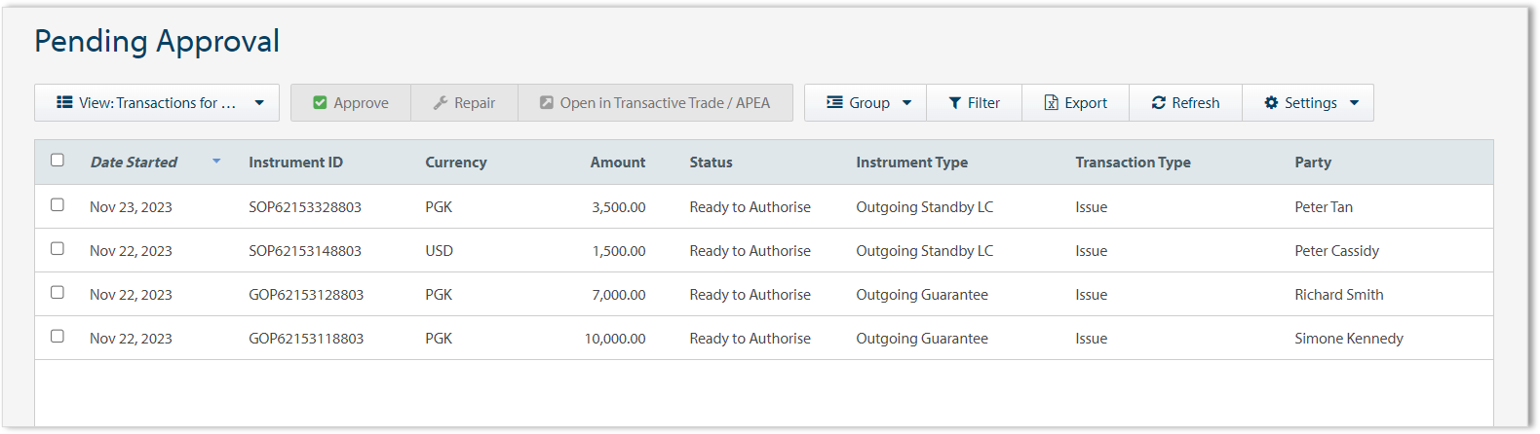
Task: Click the Date Started sort arrow
Action: tap(216, 162)
